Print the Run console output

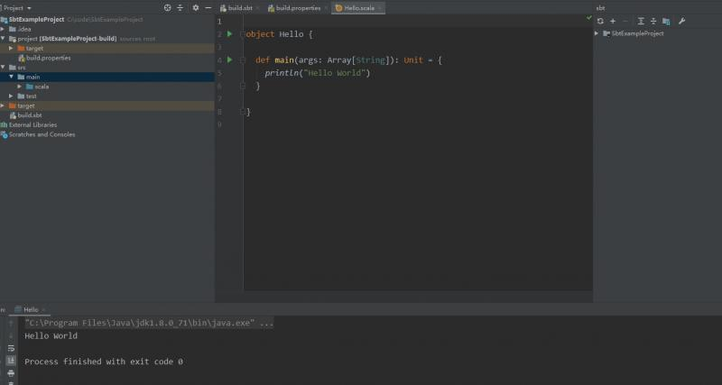pyautogui.click(x=11, y=373)
